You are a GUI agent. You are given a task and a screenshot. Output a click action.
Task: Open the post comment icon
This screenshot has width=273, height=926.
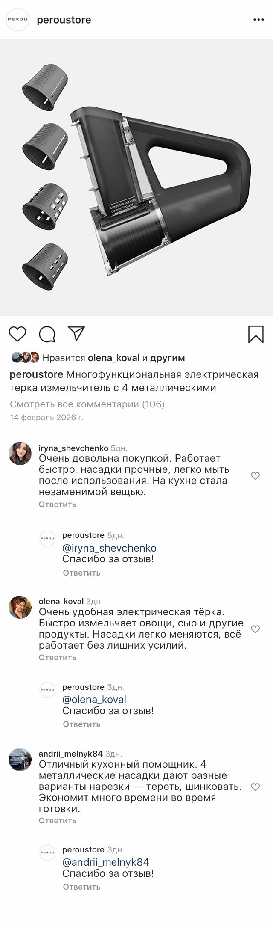click(47, 334)
